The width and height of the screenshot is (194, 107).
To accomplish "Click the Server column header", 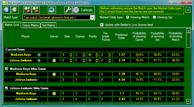I will point(54,36).
